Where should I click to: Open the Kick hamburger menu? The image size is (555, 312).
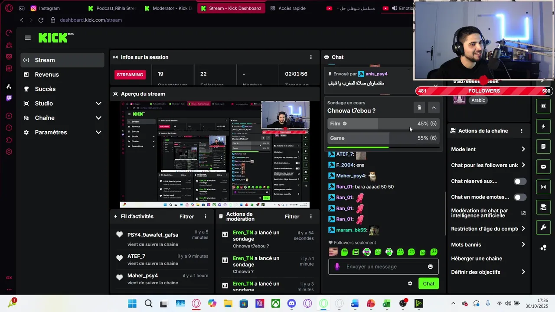[x=28, y=38]
